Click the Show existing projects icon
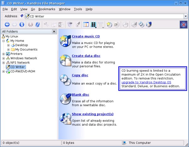Screen dimensions: 189x147 point(65,118)
